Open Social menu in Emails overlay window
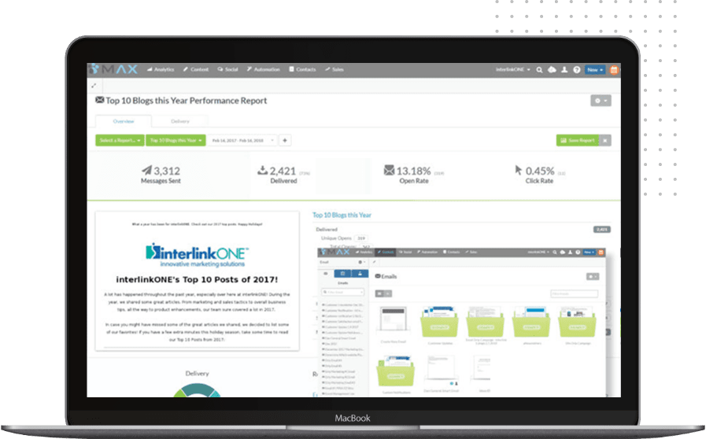Screen dimensions: 706x439 pyautogui.click(x=405, y=252)
